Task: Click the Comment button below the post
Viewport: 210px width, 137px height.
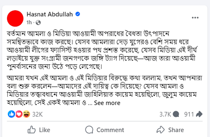Action: click(105, 130)
